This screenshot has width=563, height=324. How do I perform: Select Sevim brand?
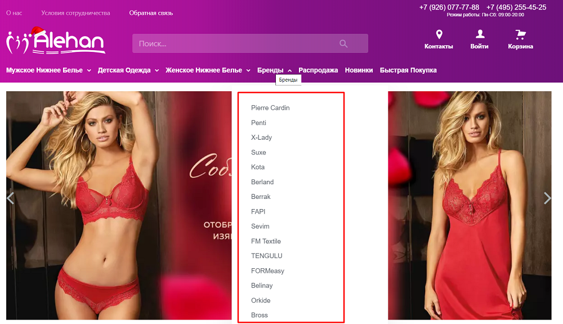pos(260,227)
